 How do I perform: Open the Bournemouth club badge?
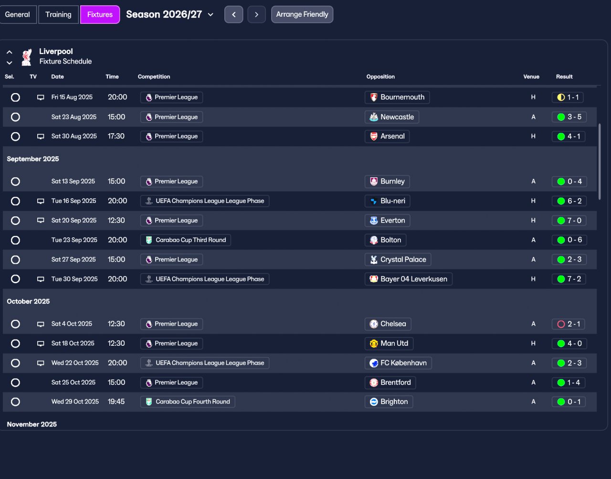coord(374,97)
